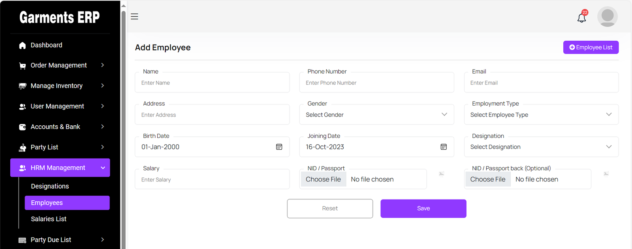Open the Select Gender dropdown
Image resolution: width=632 pixels, height=249 pixels.
(376, 115)
